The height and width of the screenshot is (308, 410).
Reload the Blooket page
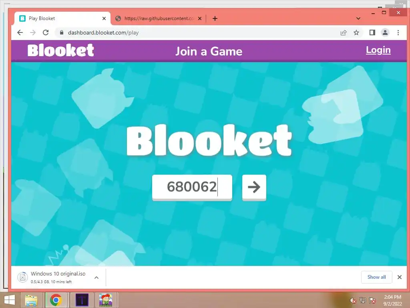pos(46,32)
